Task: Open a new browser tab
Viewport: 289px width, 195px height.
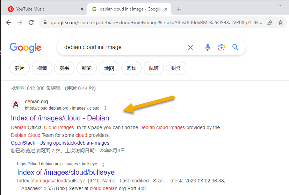Action: [x=179, y=9]
